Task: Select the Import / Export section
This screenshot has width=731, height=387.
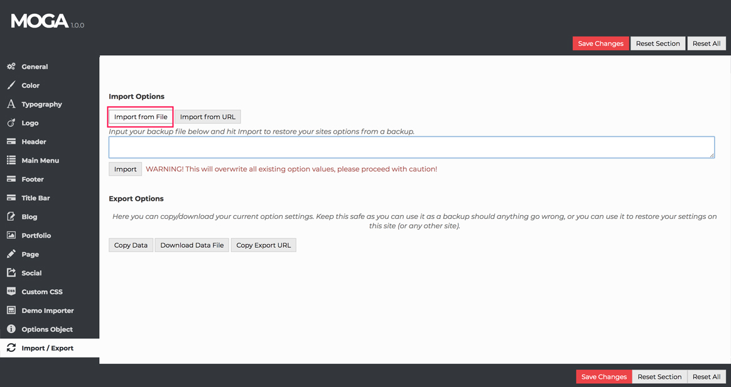Action: (x=50, y=348)
